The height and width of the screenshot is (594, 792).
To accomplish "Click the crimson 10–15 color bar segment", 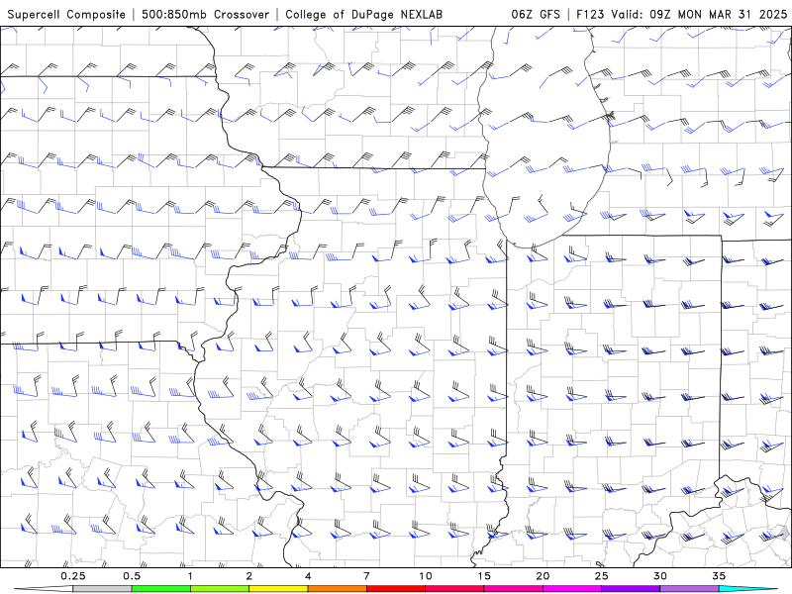I will pyautogui.click(x=454, y=589).
